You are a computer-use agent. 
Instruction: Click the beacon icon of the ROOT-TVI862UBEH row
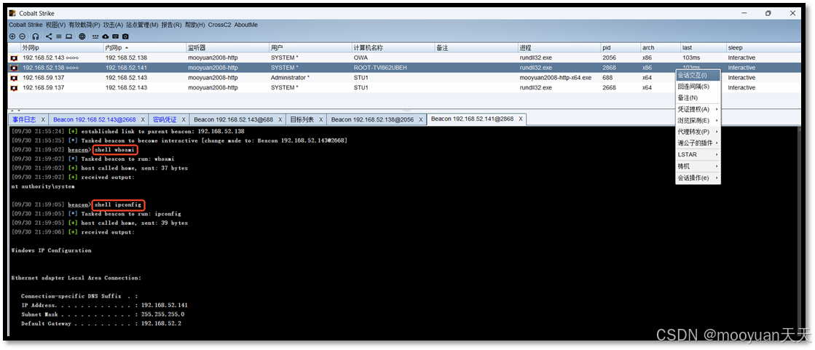[14, 68]
